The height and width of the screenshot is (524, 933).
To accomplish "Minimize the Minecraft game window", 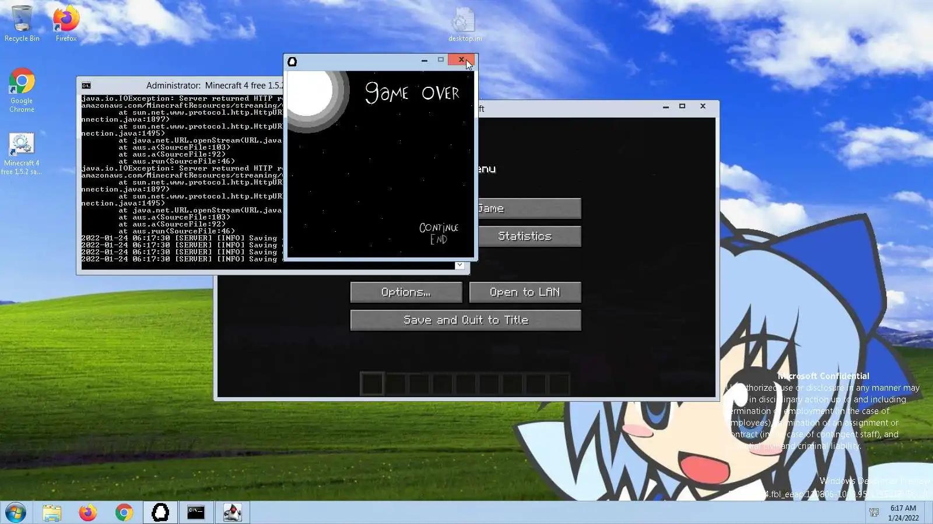I will point(666,107).
